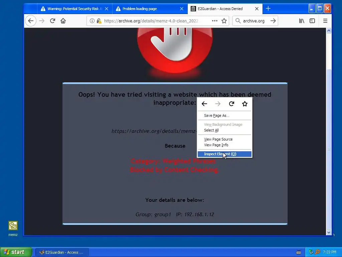Image resolution: width=342 pixels, height=257 pixels.
Task: Toggle the sidebar view icon
Action: pos(312,21)
